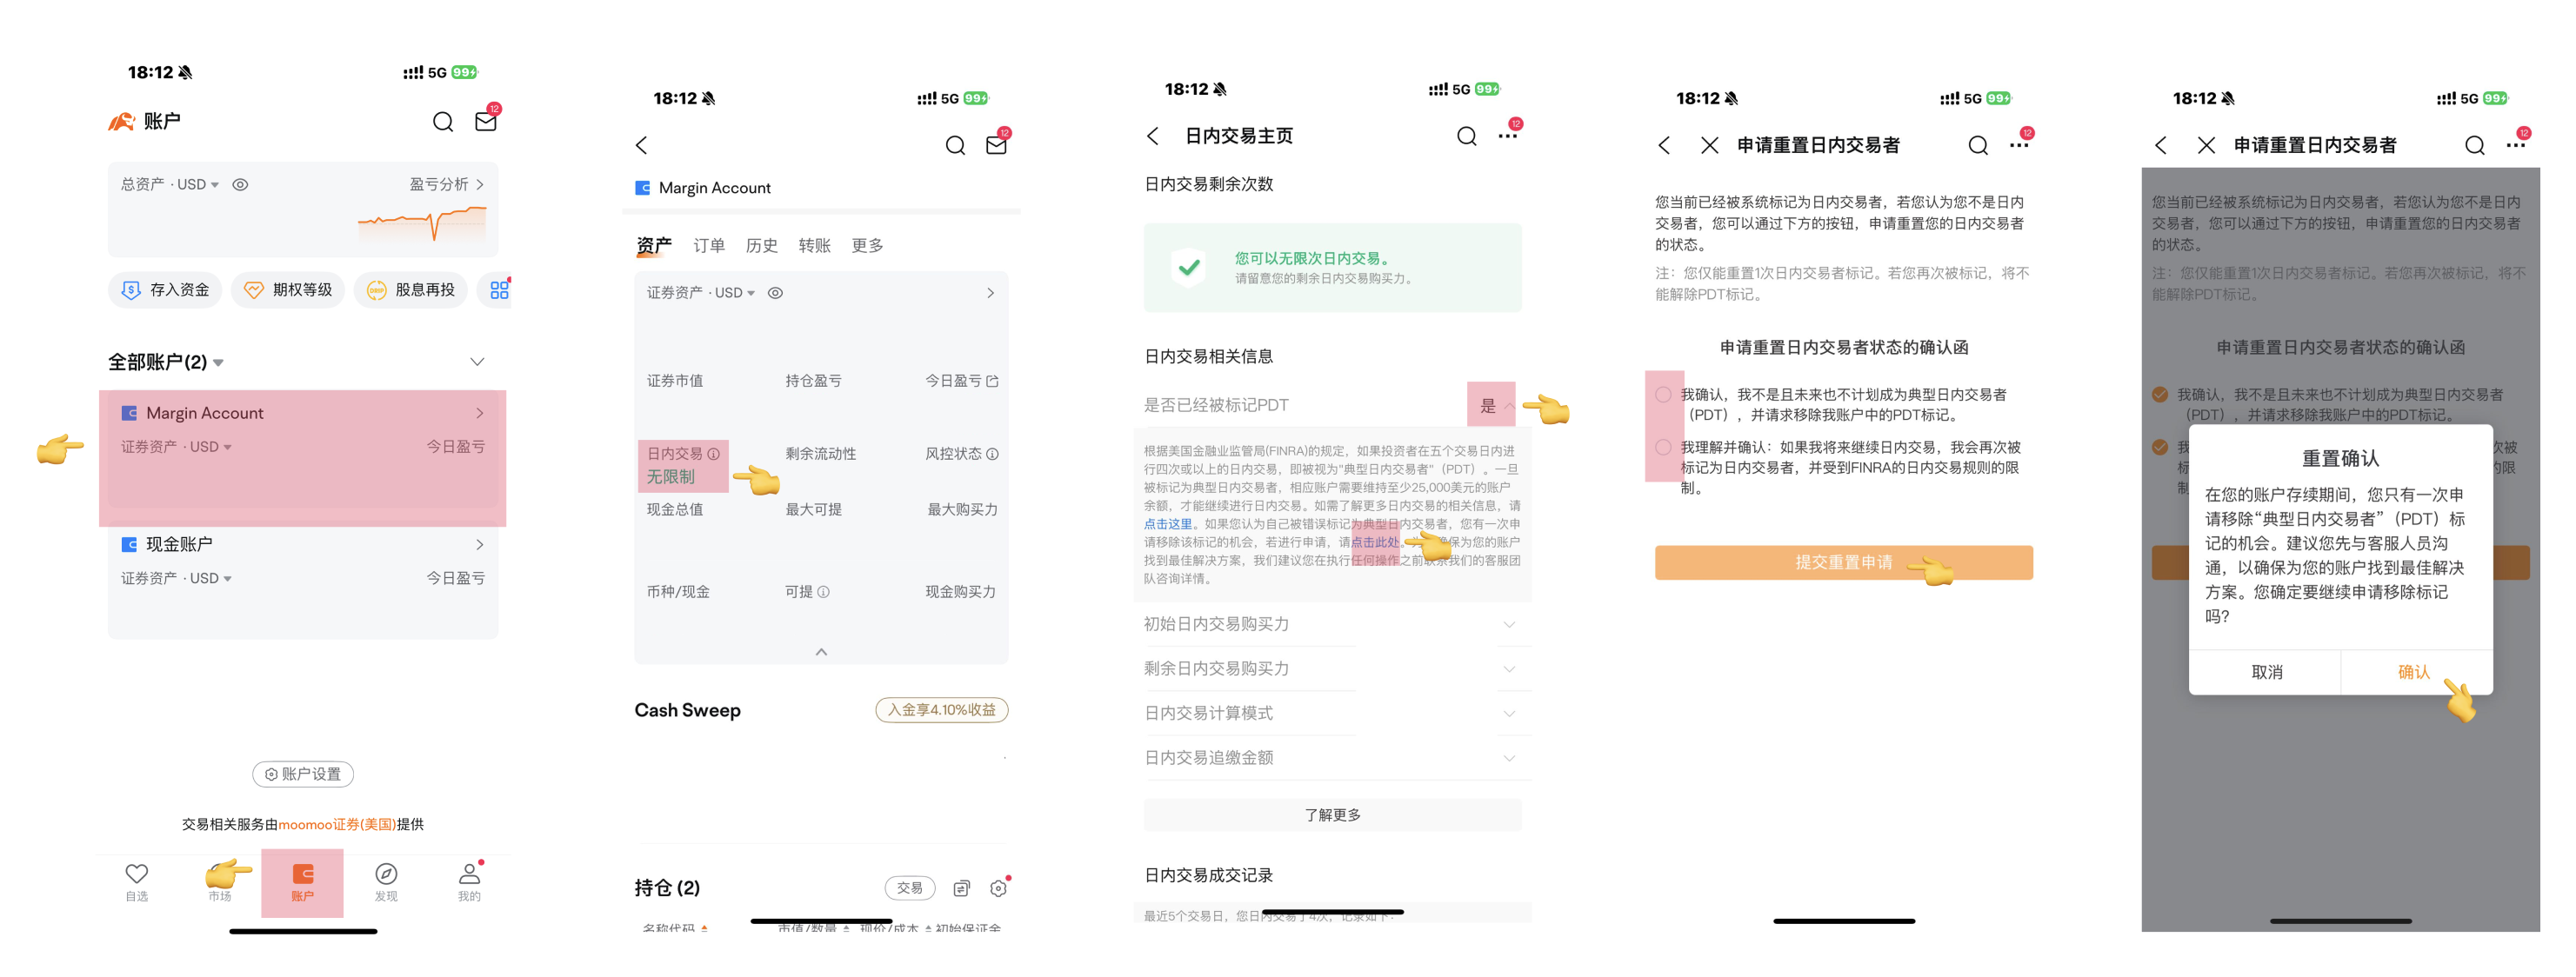
Task: Tap the grid more-functions icon beside 股息再投
Action: (x=499, y=289)
